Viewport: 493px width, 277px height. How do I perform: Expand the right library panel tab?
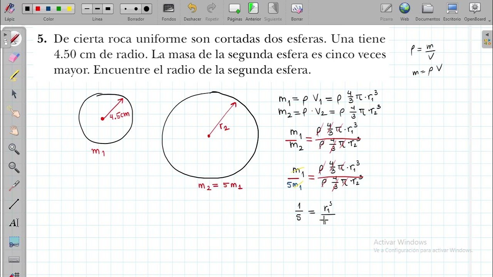click(x=487, y=39)
